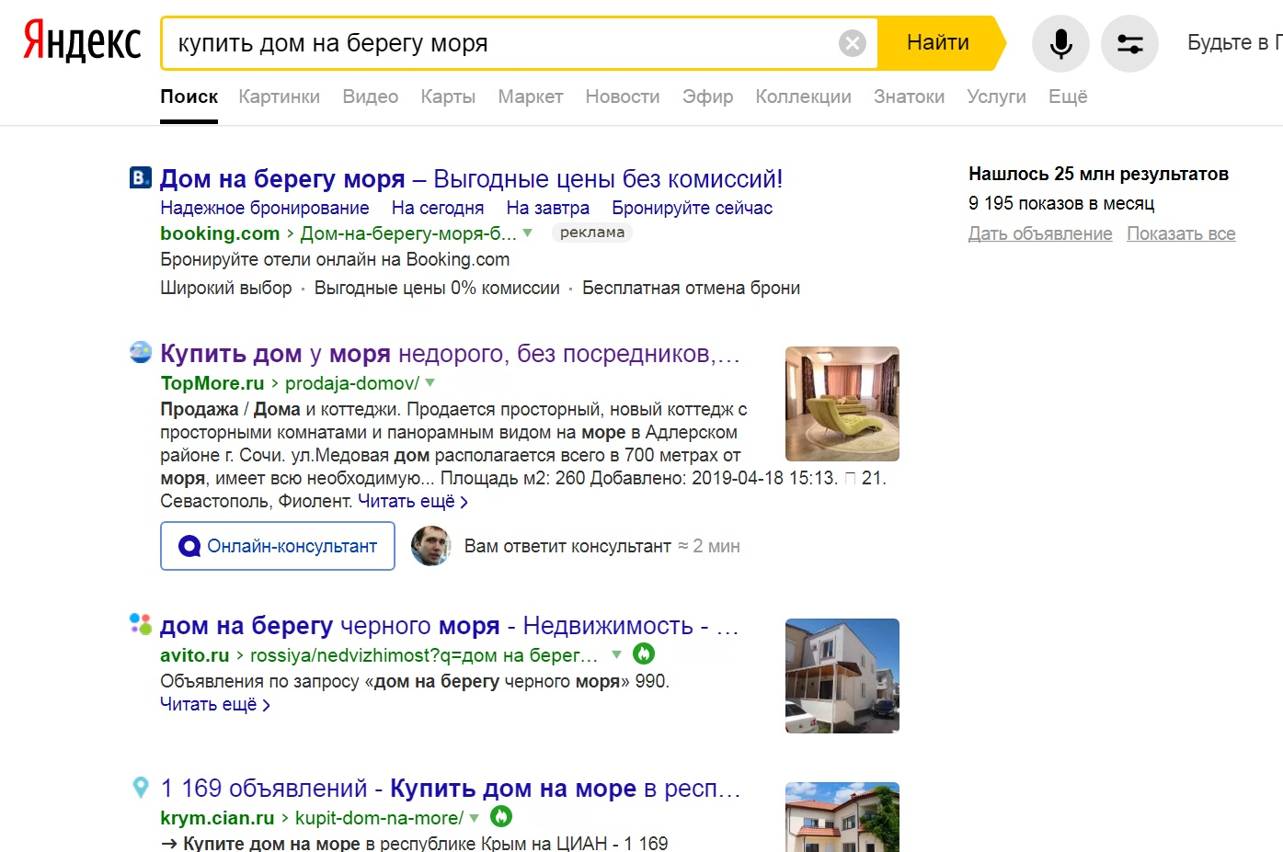The width and height of the screenshot is (1283, 852).
Task: Open the prodaja-domov/ path link
Action: (351, 382)
